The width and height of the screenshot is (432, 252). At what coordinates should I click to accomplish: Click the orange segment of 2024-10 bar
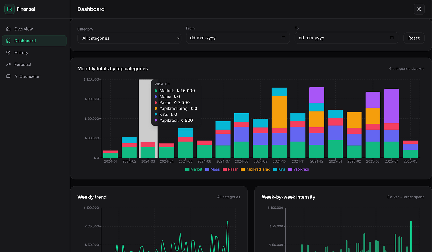(279, 112)
